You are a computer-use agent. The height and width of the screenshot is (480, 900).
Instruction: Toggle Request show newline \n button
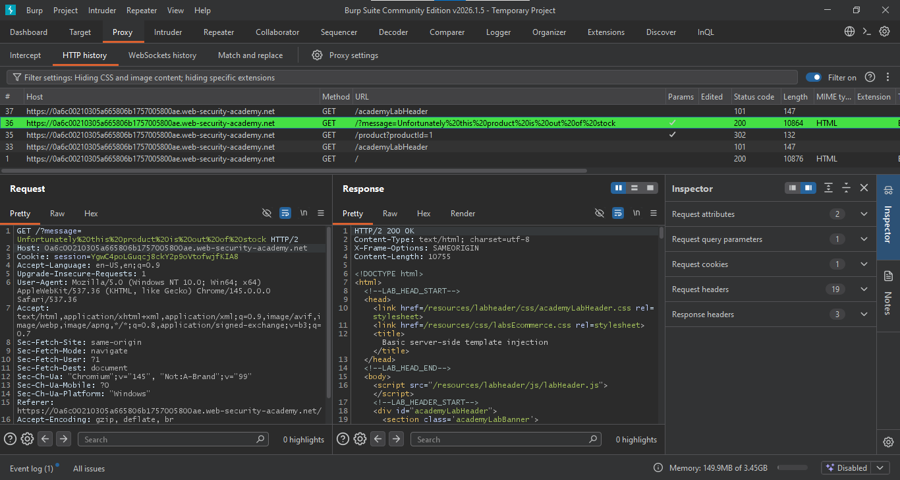tap(304, 213)
